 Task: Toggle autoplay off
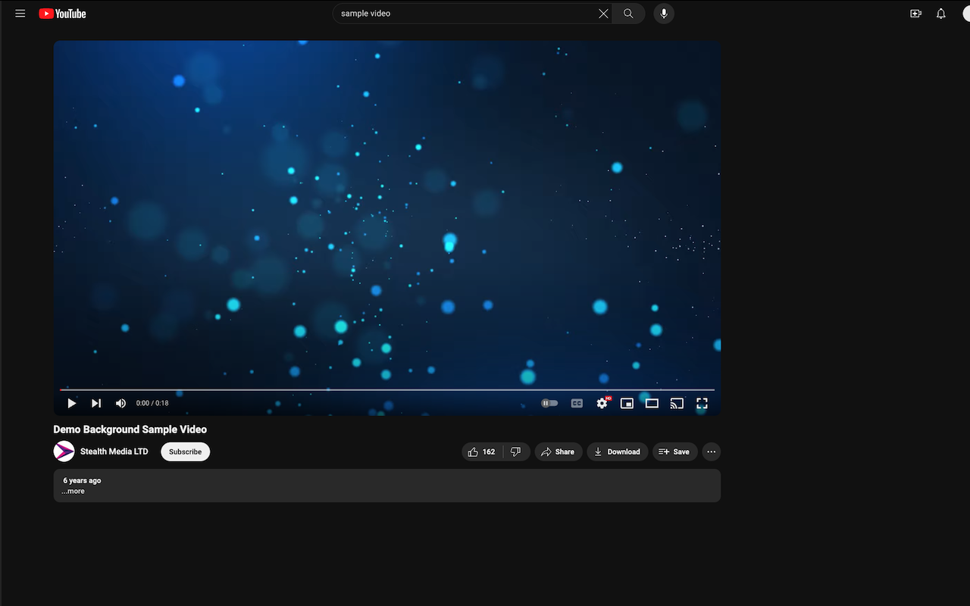549,403
